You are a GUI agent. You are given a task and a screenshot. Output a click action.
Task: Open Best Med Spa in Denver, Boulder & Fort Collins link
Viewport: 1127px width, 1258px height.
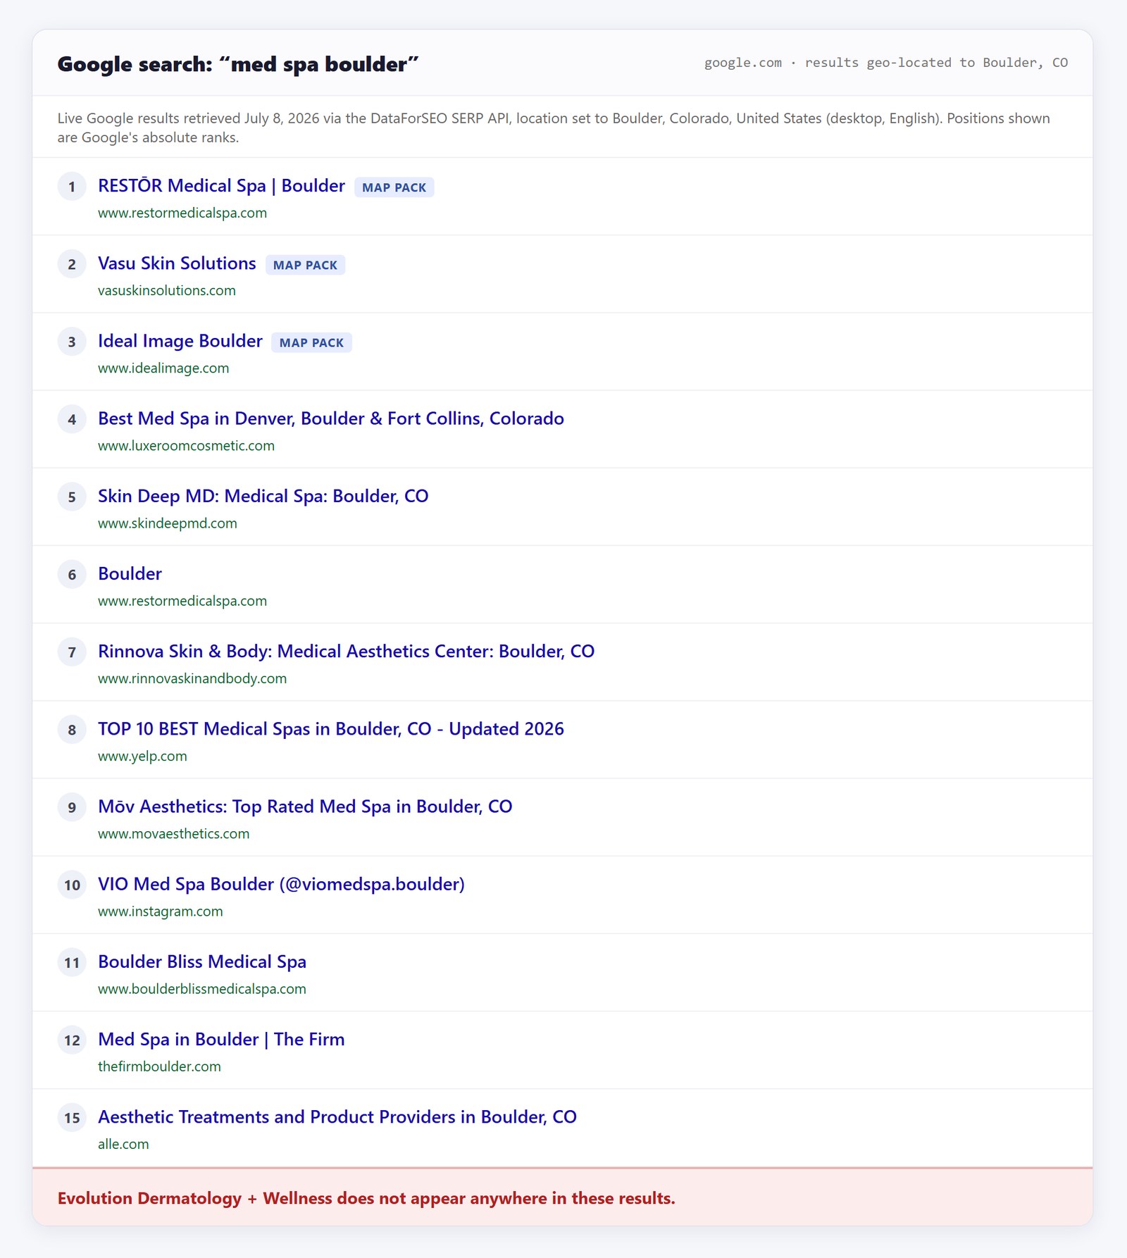pos(331,418)
